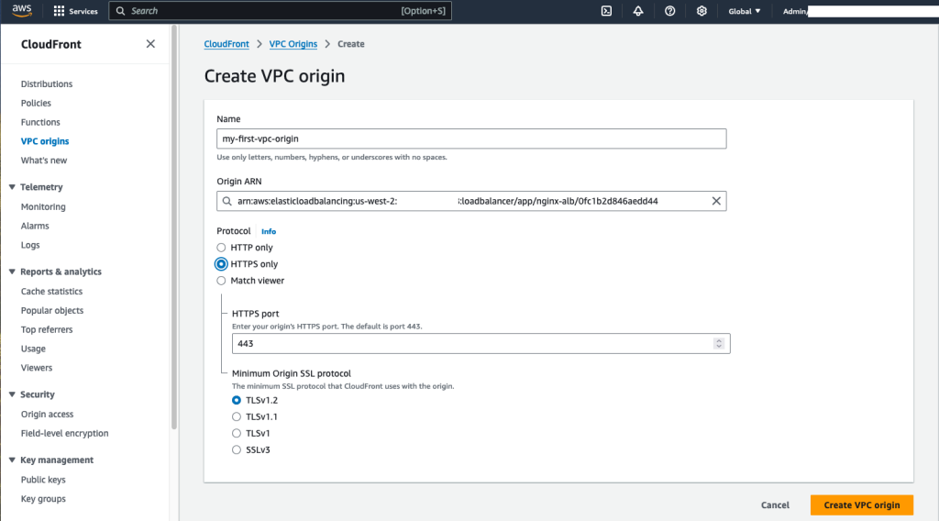Screen dimensions: 939x521
Task: Open the Protocol Info link
Action: coord(269,231)
